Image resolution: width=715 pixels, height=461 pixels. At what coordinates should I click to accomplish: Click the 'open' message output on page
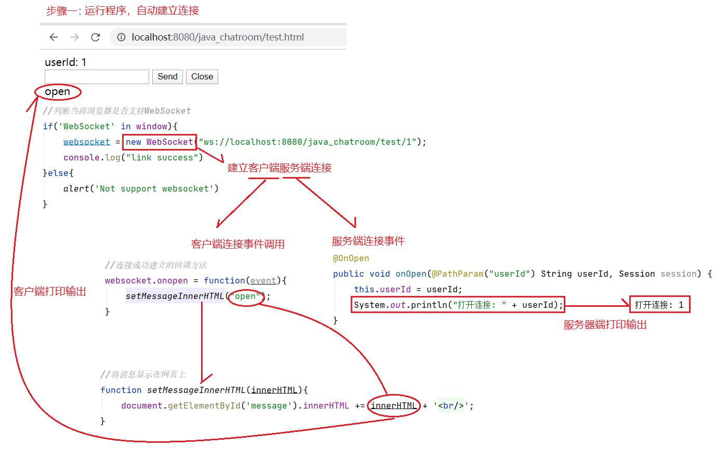57,92
